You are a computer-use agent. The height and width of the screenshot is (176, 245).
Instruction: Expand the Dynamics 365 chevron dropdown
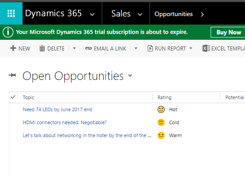(x=92, y=15)
